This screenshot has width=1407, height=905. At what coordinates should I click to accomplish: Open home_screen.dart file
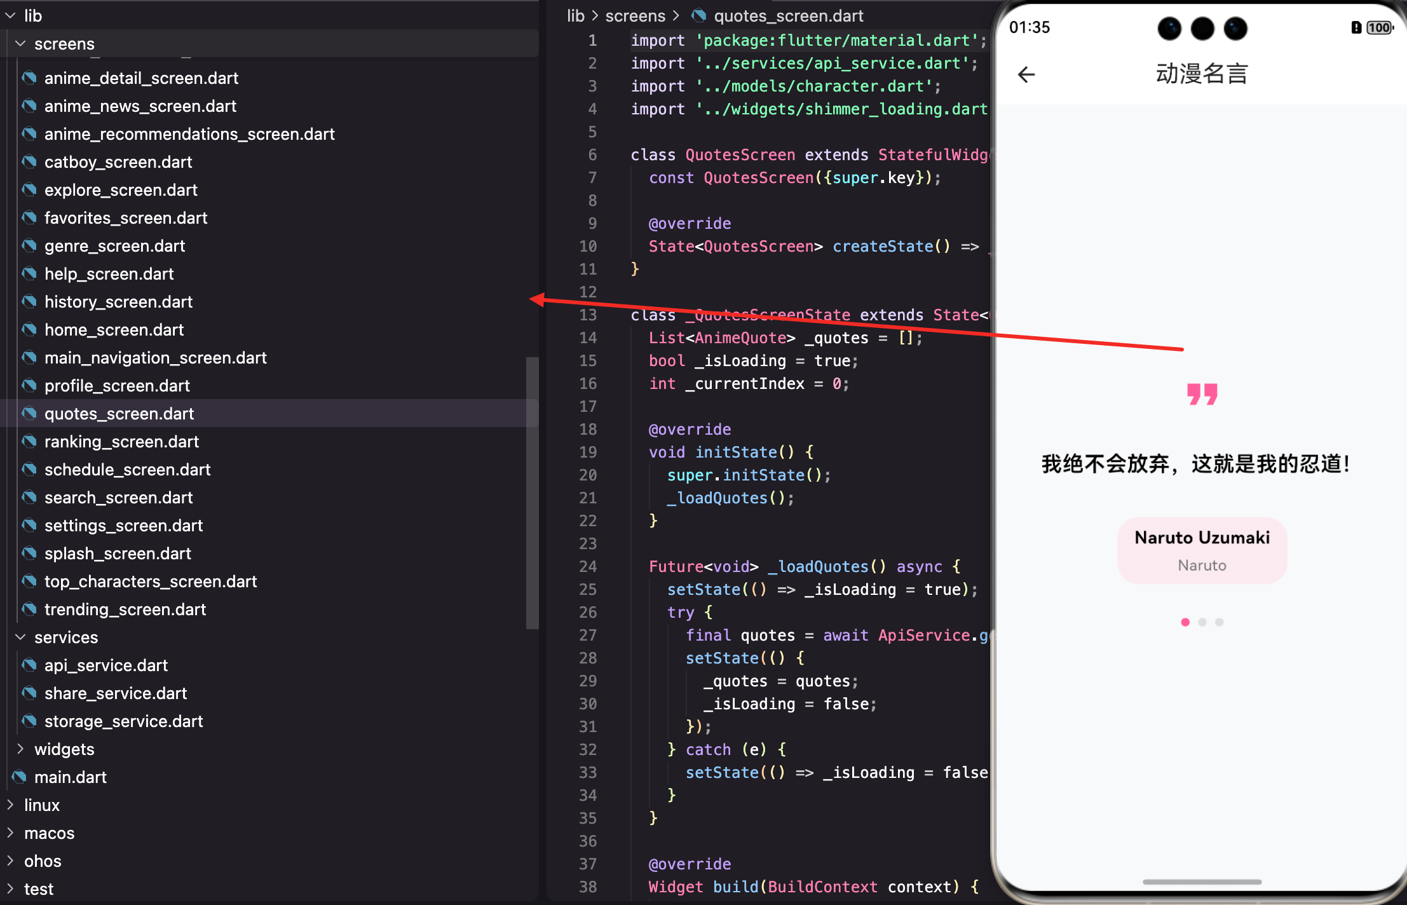coord(114,330)
